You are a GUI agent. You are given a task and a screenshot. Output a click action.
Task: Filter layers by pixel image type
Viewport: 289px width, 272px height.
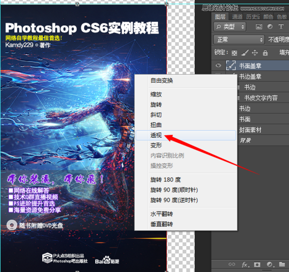point(259,27)
